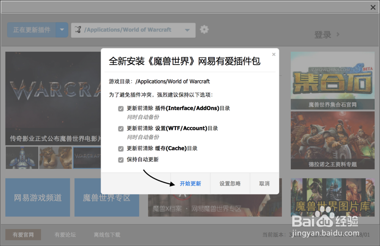The width and height of the screenshot is (380, 246).
Task: Uncheck 更新前清除 插件(Interface/AddOns)目录
Action: (121, 109)
